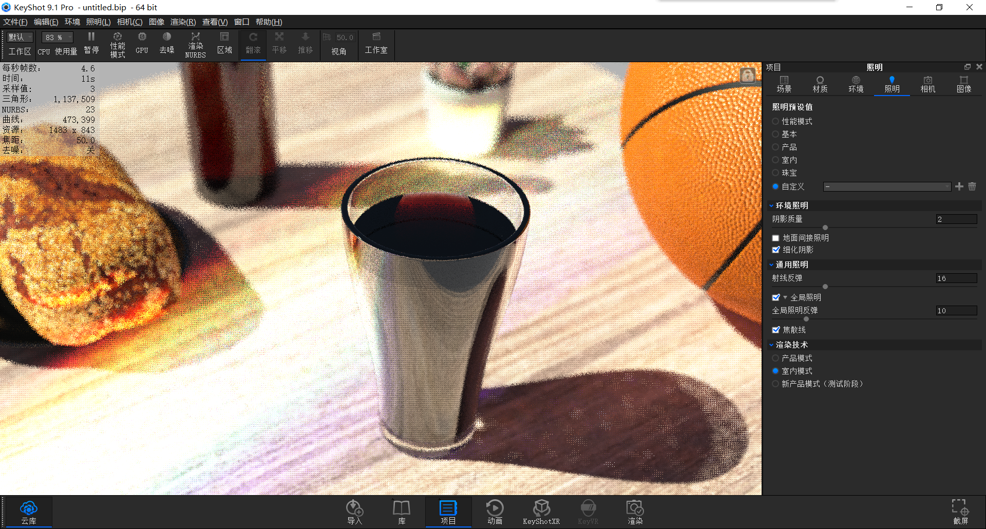This screenshot has height=529, width=986.
Task: Click the 阴影质量 slider handle
Action: click(825, 228)
